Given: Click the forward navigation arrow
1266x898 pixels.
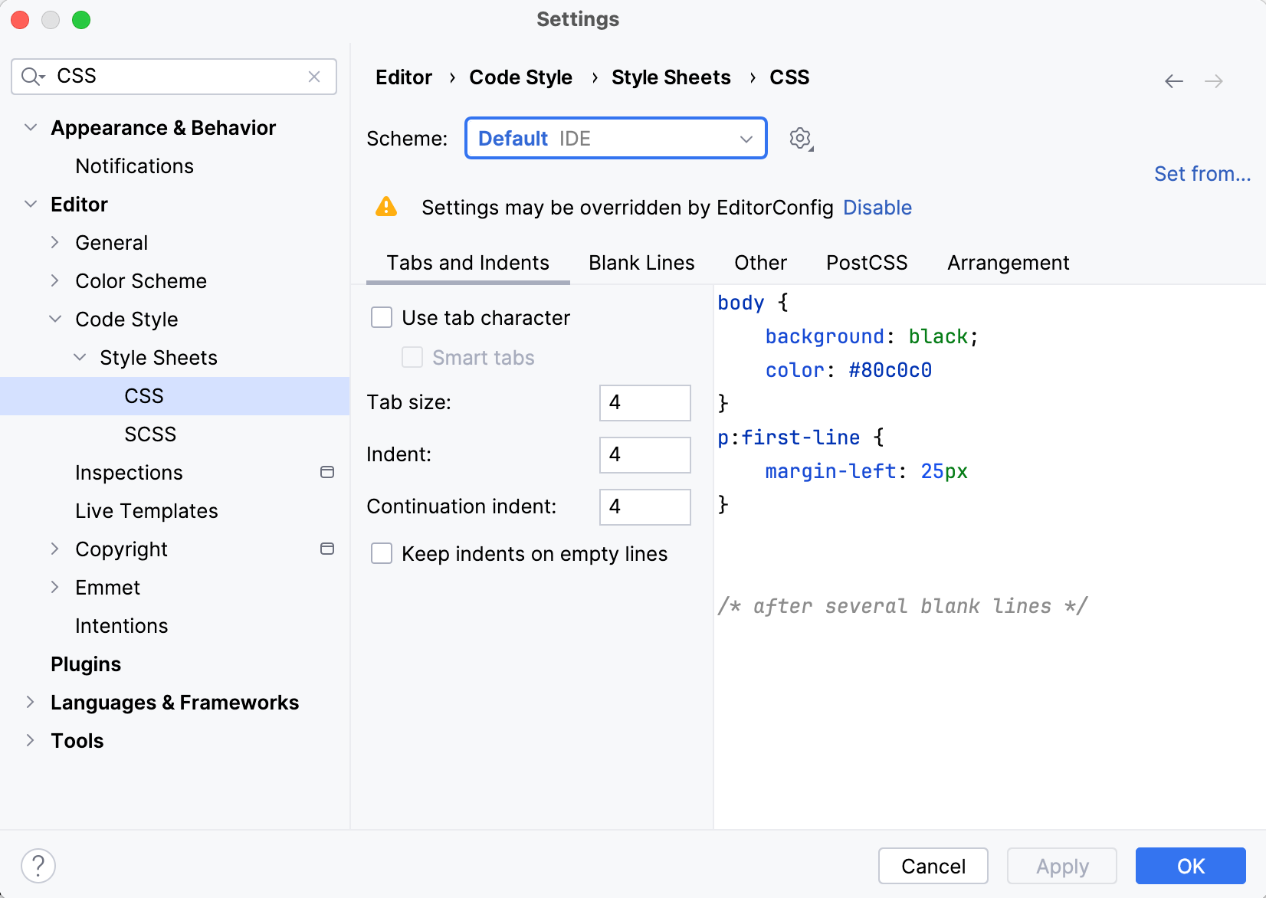Looking at the screenshot, I should point(1215,80).
